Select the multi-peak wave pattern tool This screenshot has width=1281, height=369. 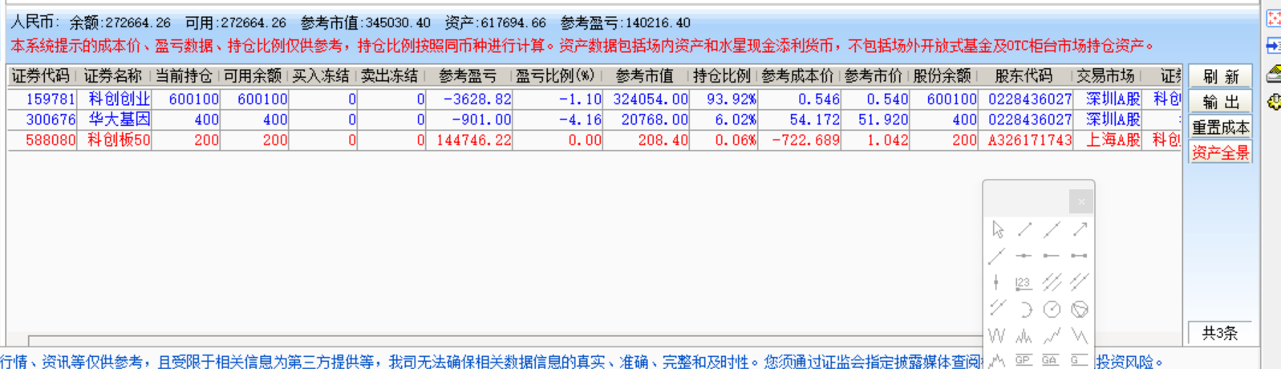[x=1024, y=335]
